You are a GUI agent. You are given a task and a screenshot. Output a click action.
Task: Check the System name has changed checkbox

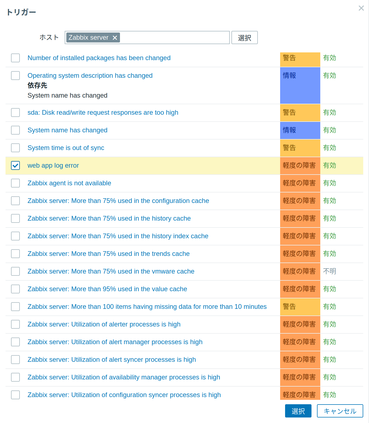pyautogui.click(x=15, y=130)
